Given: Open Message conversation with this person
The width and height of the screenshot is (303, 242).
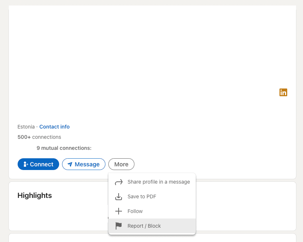Looking at the screenshot, I should pyautogui.click(x=84, y=164).
